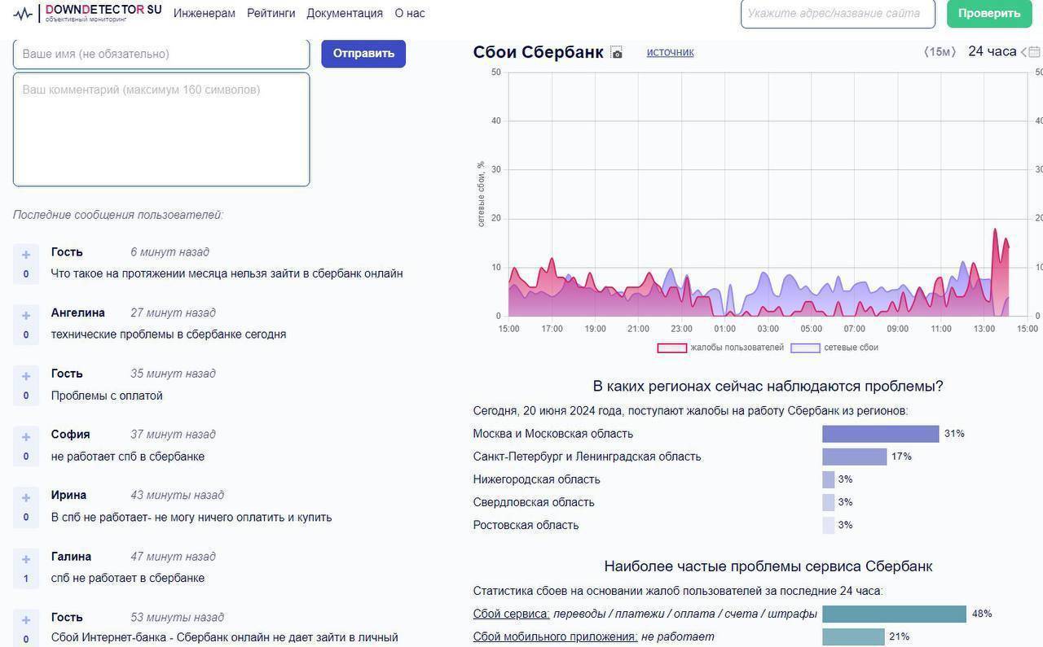This screenshot has width=1043, height=647.
Task: Upvote Галина's comment with plus icon
Action: 26,559
